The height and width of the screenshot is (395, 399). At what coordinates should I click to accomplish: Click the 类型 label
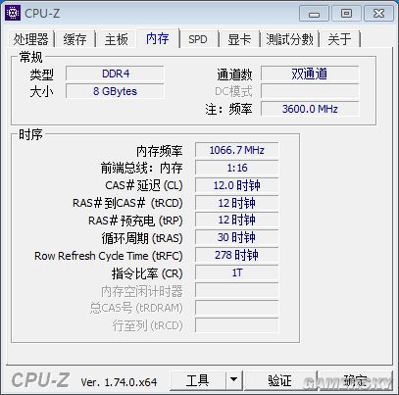(x=42, y=74)
